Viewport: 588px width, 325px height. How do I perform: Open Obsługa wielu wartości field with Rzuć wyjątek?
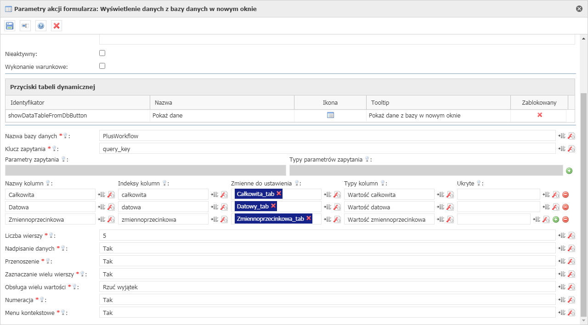point(327,287)
